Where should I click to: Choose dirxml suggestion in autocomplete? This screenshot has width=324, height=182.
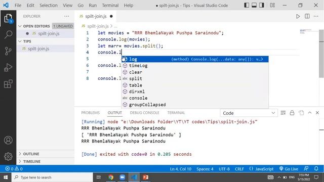(x=195, y=92)
